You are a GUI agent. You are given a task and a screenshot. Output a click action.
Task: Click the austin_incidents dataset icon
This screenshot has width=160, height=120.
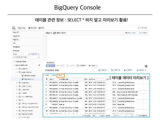click(20, 86)
